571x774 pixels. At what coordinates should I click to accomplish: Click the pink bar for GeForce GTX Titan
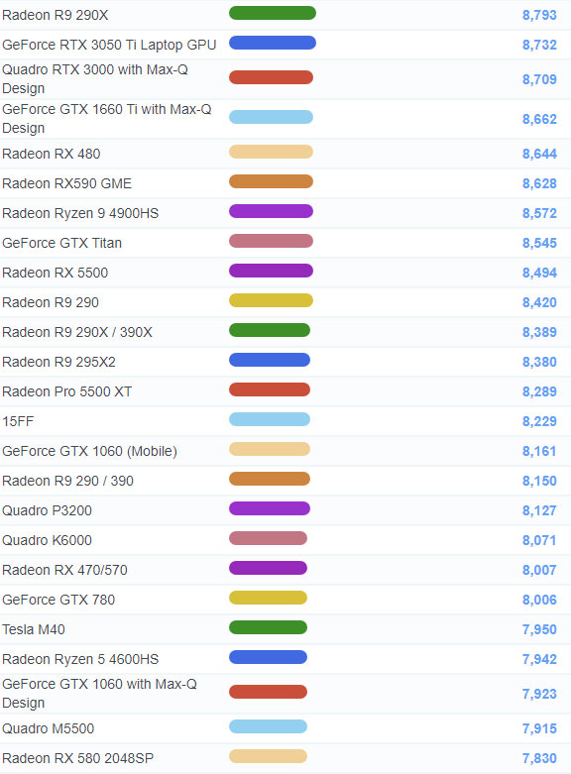(271, 241)
